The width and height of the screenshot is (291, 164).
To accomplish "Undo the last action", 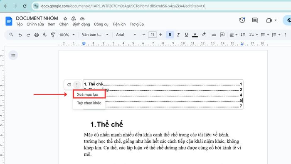I will tap(20, 35).
